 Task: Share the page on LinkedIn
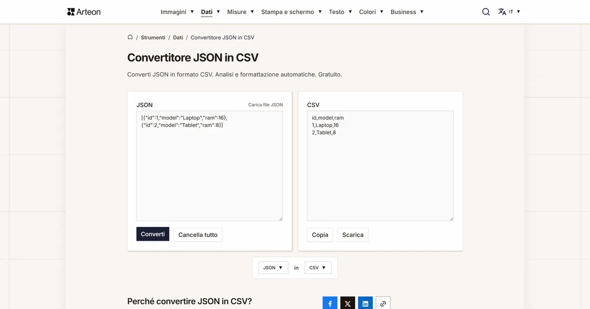pos(365,304)
